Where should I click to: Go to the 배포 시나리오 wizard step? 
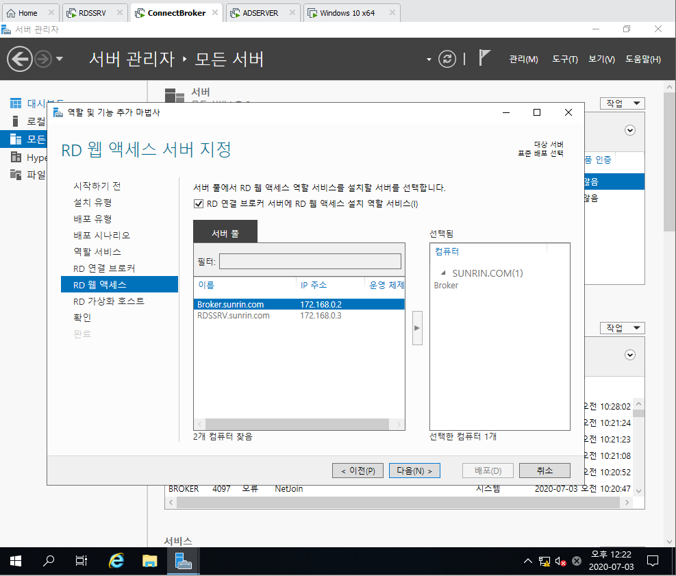point(102,235)
